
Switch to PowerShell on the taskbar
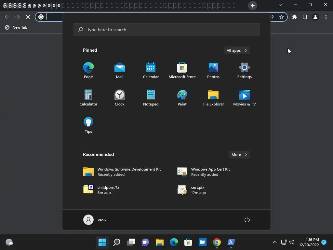pyautogui.click(x=231, y=242)
